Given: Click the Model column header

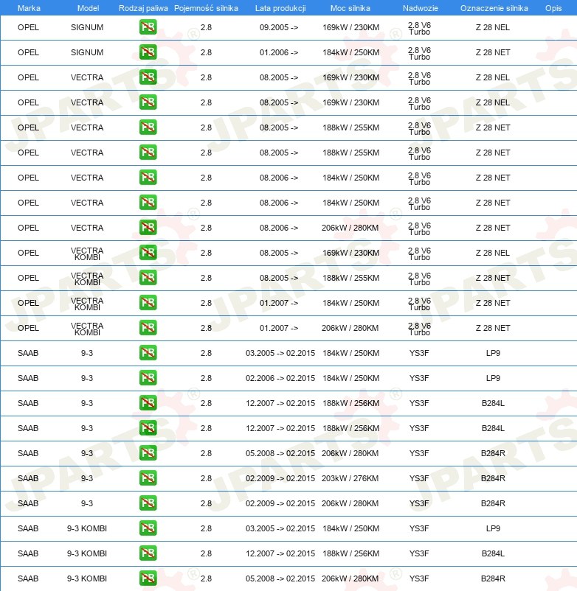Looking at the screenshot, I should 87,7.
